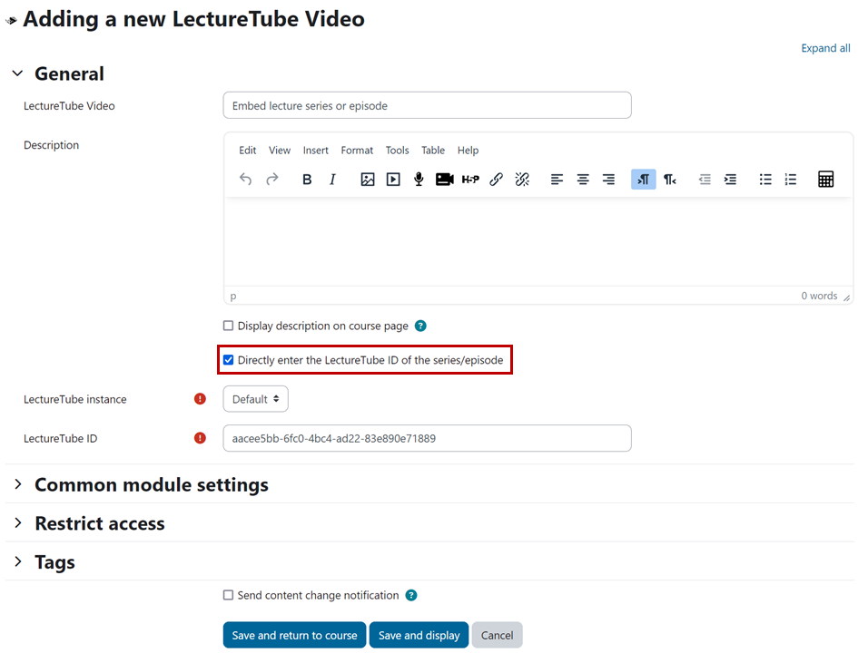868x653 pixels.
Task: Uncheck Directly enter the LectureTube ID option
Action: pos(228,360)
